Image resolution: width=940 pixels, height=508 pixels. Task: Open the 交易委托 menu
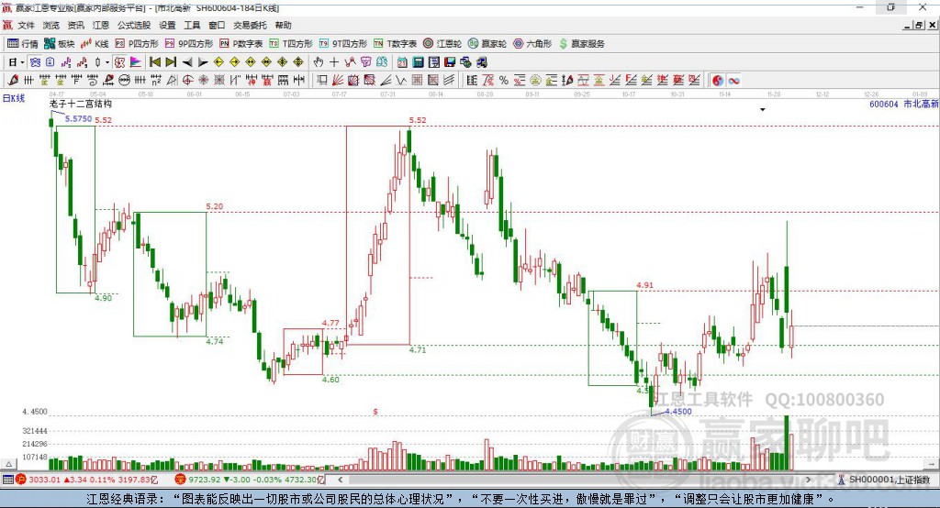click(x=250, y=25)
